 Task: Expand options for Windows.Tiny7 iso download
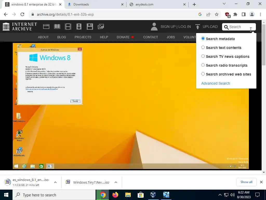(116, 182)
